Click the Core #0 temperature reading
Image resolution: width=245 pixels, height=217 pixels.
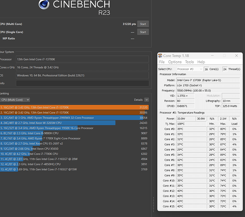pyautogui.click(x=192, y=129)
